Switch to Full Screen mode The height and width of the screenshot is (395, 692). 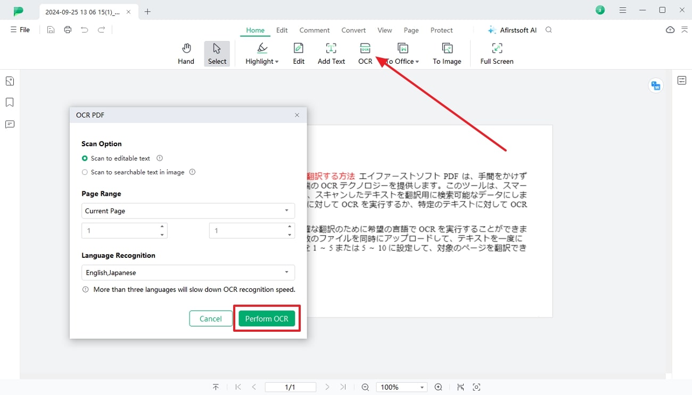497,54
